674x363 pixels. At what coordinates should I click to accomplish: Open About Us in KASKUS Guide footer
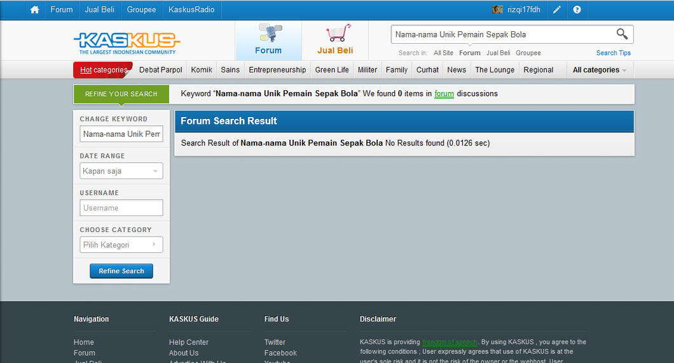[184, 353]
